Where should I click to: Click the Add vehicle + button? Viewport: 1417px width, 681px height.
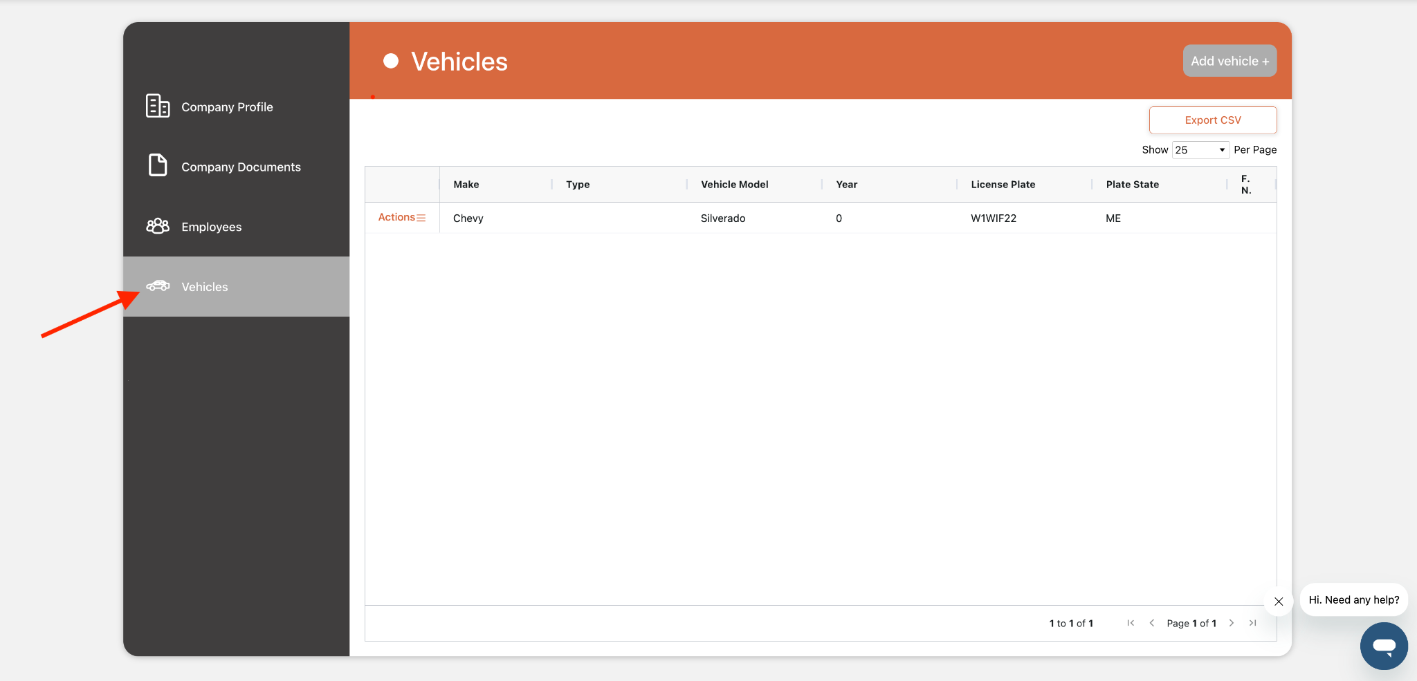[x=1229, y=61]
